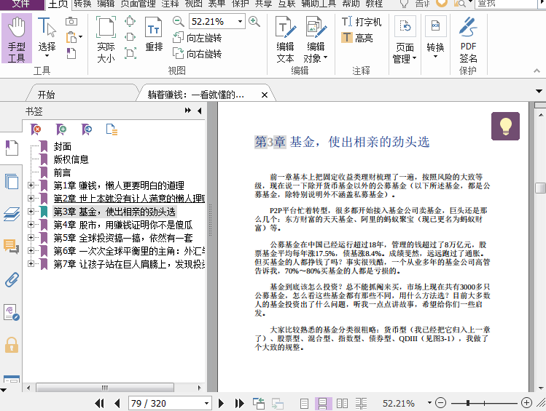Image resolution: width=546 pixels, height=411 pixels.
Task: Zoom out using the magnifier minus icon
Action: tap(178, 22)
